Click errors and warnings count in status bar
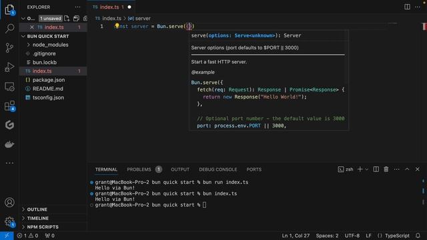 click(x=27, y=235)
